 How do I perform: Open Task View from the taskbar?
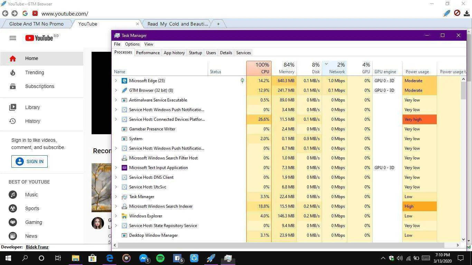point(58,258)
